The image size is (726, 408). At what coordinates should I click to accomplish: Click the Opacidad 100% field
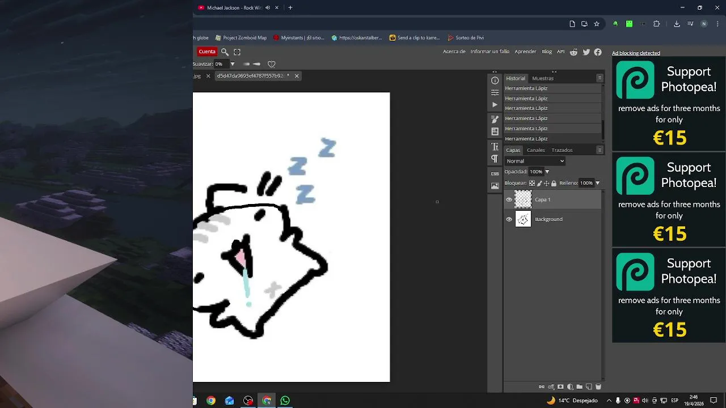pos(536,172)
